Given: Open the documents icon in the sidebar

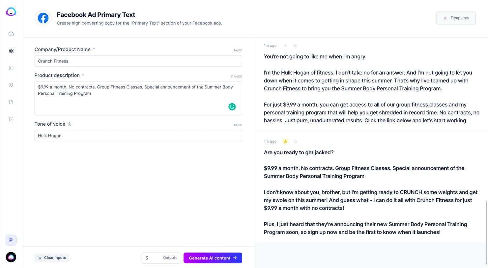Looking at the screenshot, I should pyautogui.click(x=11, y=102).
